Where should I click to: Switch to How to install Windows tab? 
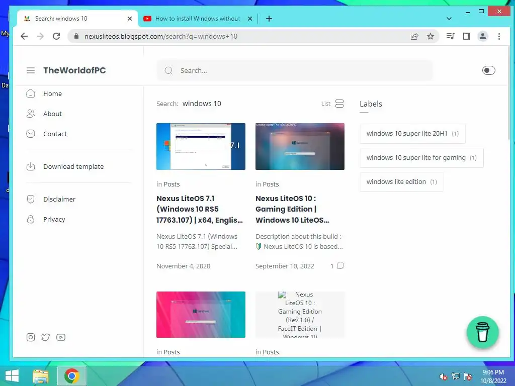pyautogui.click(x=198, y=19)
